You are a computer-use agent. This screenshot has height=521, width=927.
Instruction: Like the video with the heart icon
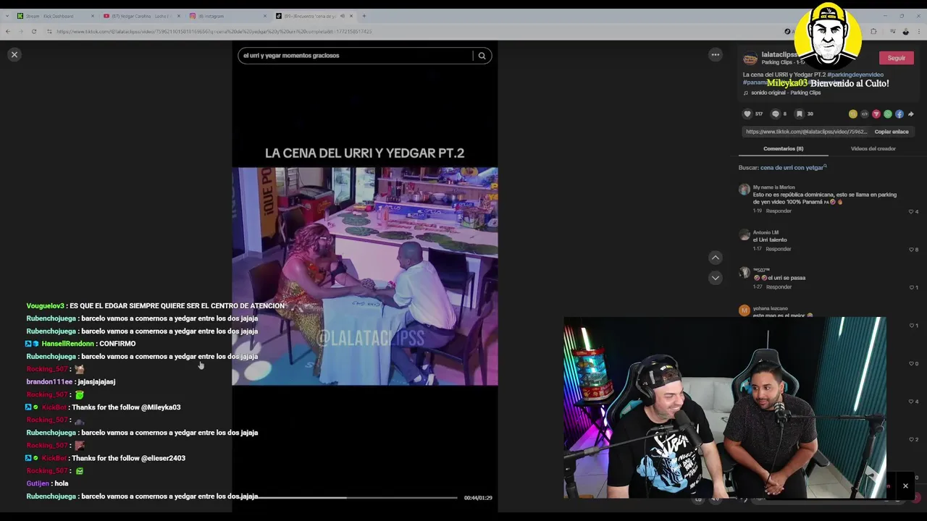pyautogui.click(x=747, y=114)
